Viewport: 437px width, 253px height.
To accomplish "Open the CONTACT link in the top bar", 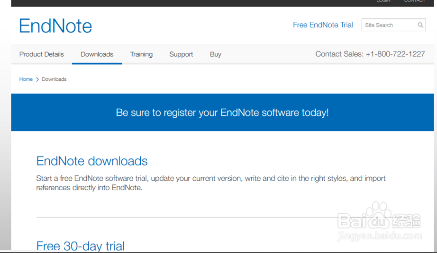I will (x=414, y=1).
